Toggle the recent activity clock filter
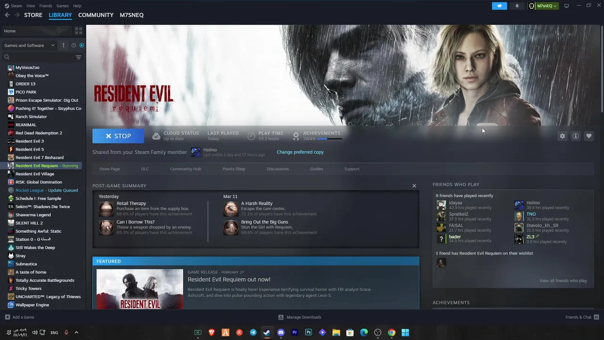 (74, 45)
